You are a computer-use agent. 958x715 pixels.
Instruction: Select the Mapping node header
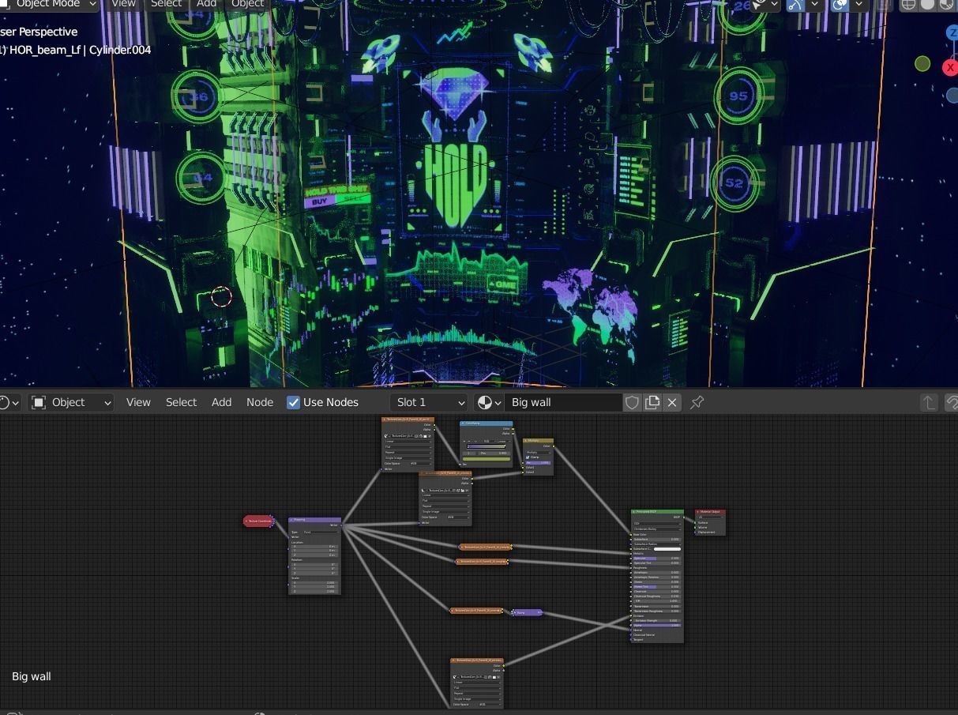(314, 520)
